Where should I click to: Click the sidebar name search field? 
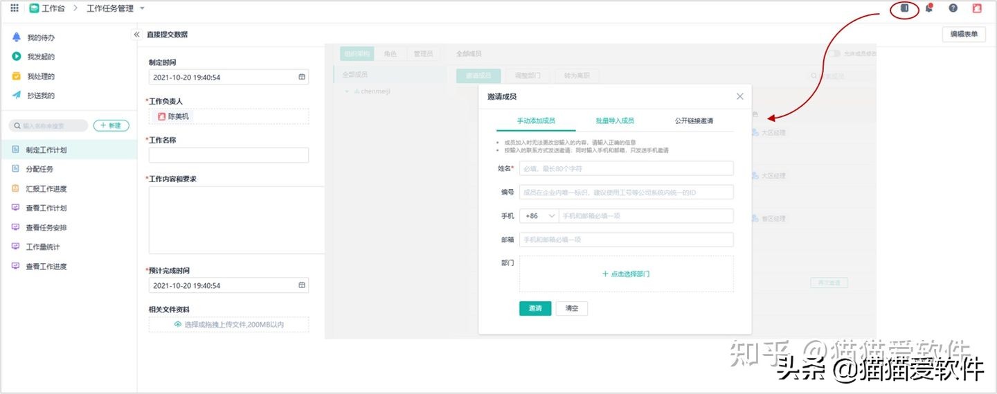click(48, 126)
